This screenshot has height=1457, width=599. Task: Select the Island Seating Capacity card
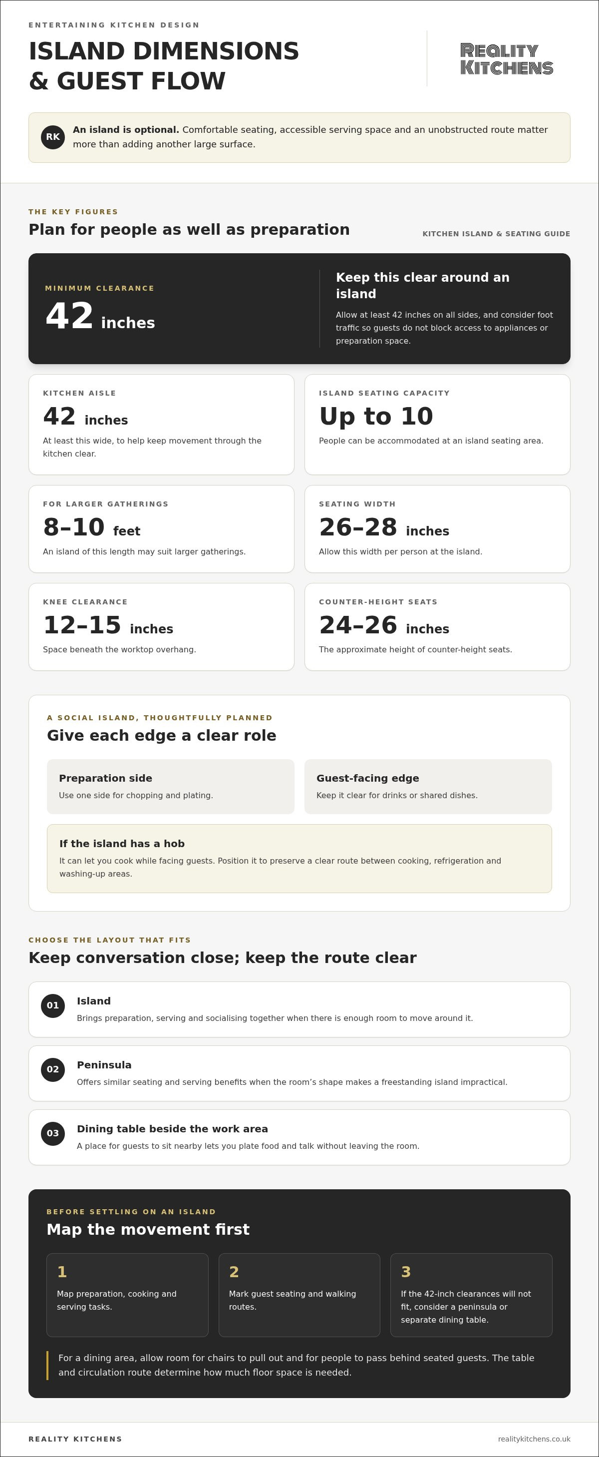pyautogui.click(x=437, y=425)
